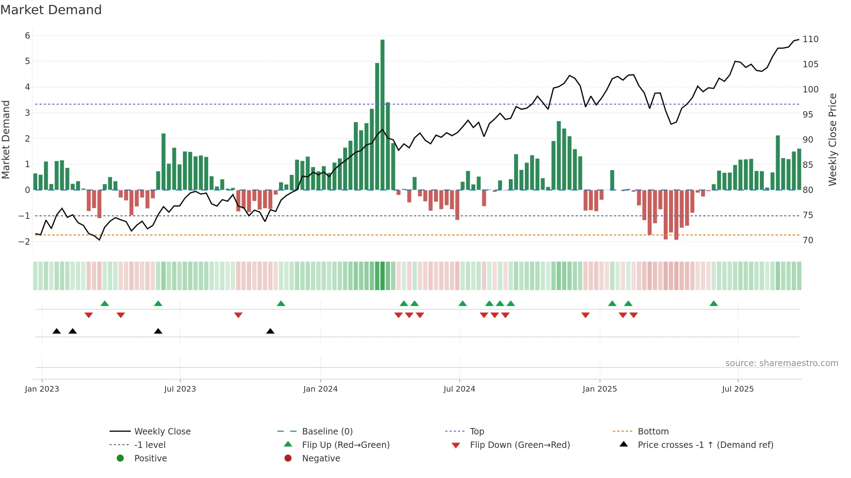Select the last green Flip Up marker near Jul 2025
The image size is (851, 478).
pyautogui.click(x=714, y=303)
